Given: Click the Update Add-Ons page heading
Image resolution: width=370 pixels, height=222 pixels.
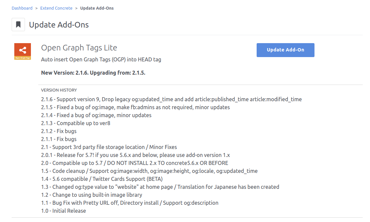Looking at the screenshot, I should pyautogui.click(x=59, y=25).
